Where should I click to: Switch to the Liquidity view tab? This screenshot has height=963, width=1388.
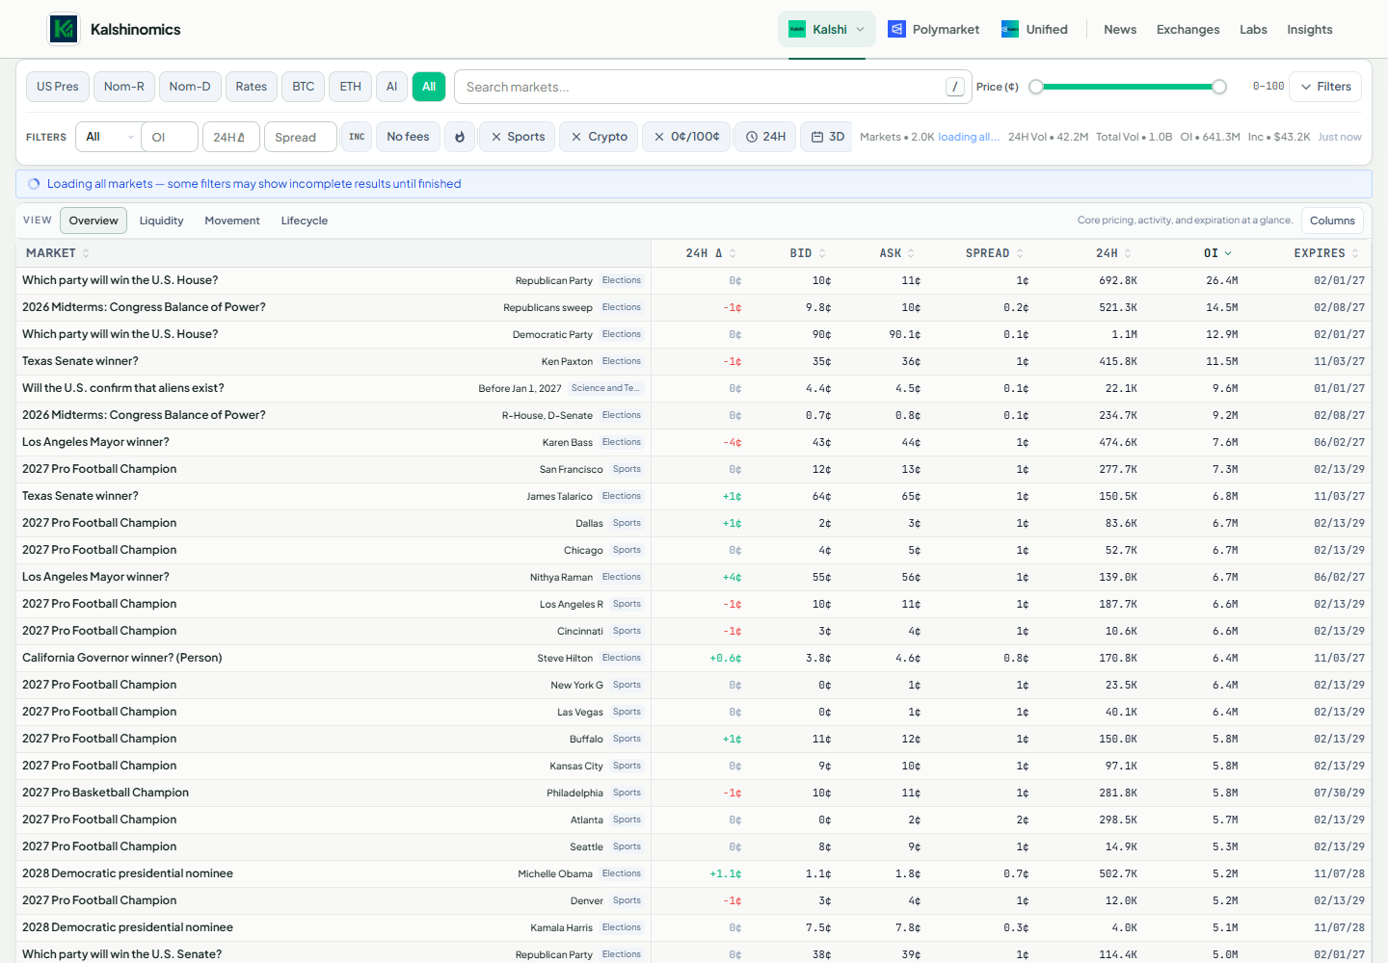[161, 221]
